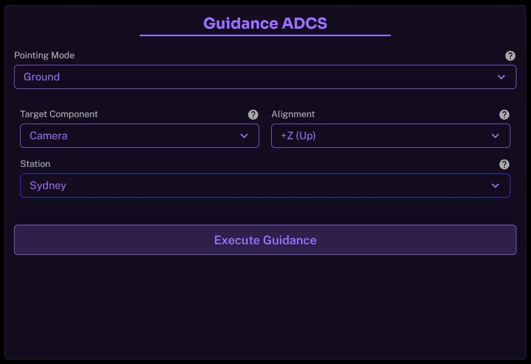Click the Guidance ADCS heading
This screenshot has width=531, height=364.
pyautogui.click(x=265, y=23)
